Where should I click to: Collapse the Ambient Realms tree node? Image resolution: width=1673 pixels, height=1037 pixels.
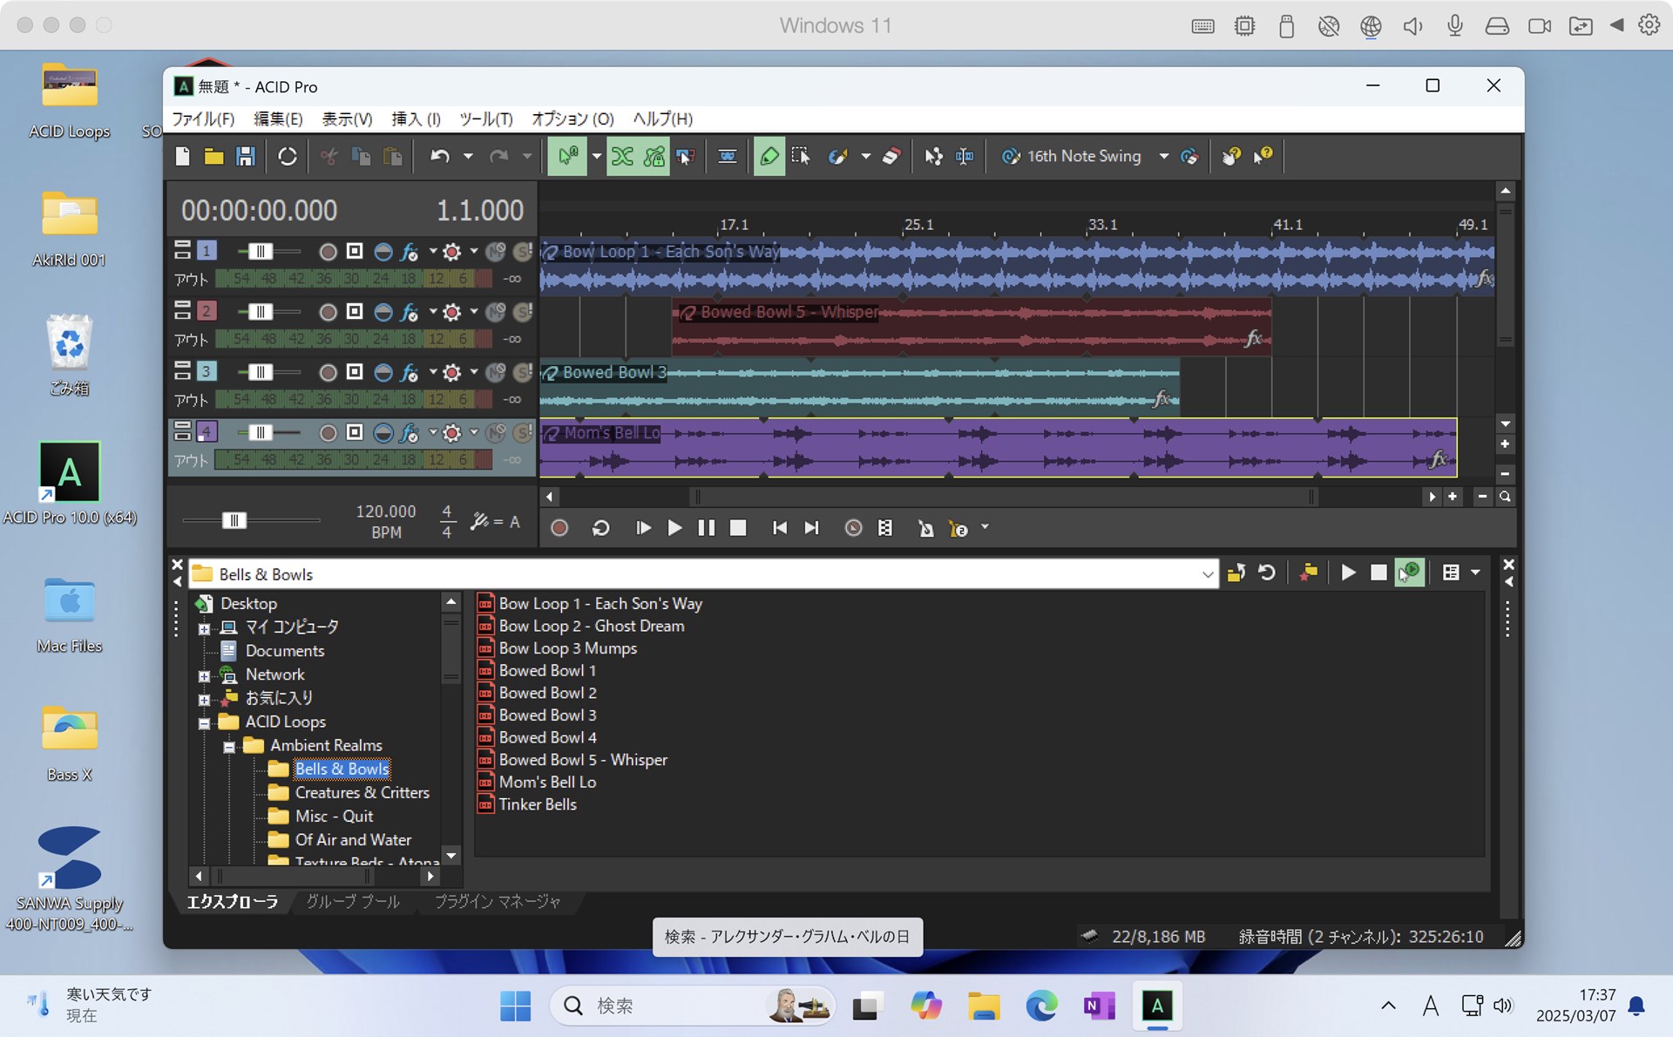click(229, 747)
